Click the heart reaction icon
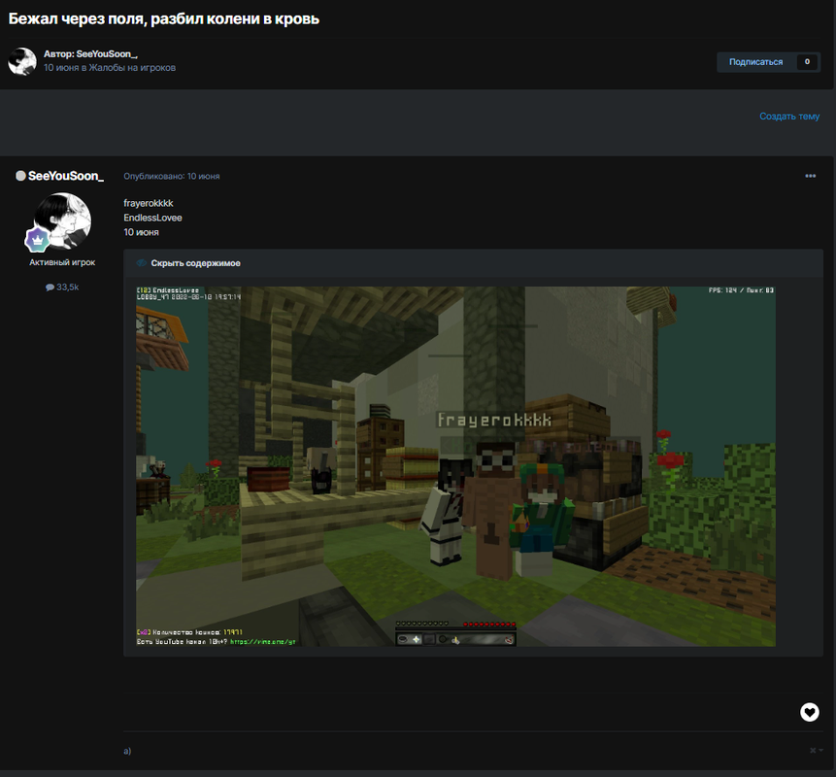Viewport: 836px width, 777px height. [x=809, y=712]
